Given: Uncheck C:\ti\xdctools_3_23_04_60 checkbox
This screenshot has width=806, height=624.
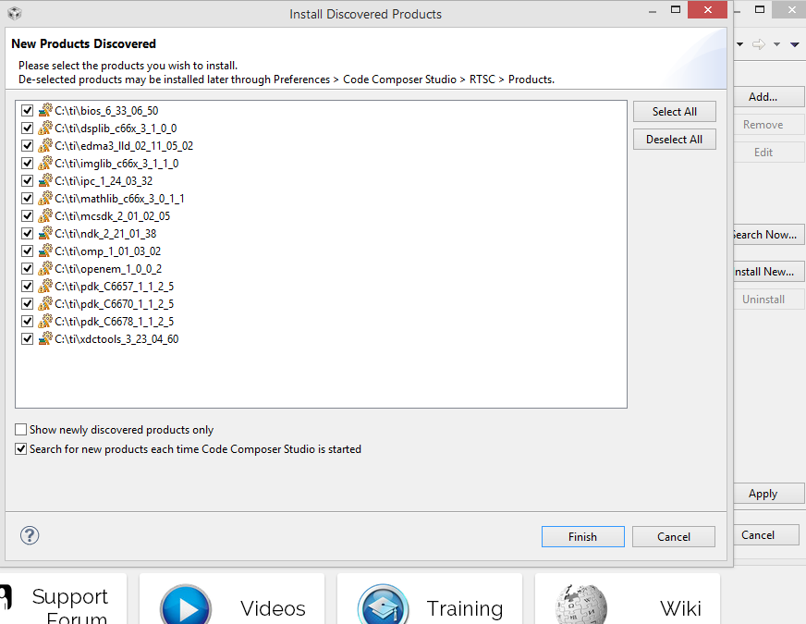Looking at the screenshot, I should 27,338.
